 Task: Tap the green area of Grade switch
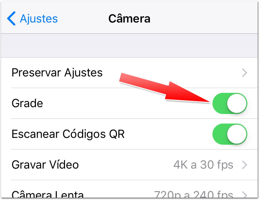point(220,103)
